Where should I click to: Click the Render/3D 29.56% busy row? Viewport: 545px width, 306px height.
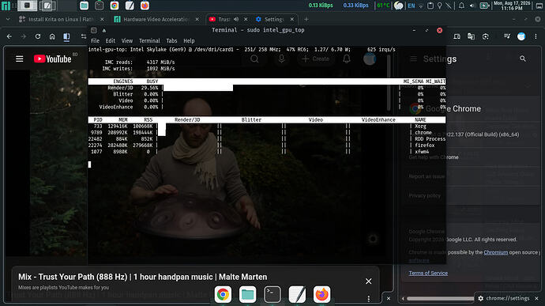click(267, 88)
